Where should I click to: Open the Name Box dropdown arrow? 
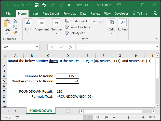point(37,47)
